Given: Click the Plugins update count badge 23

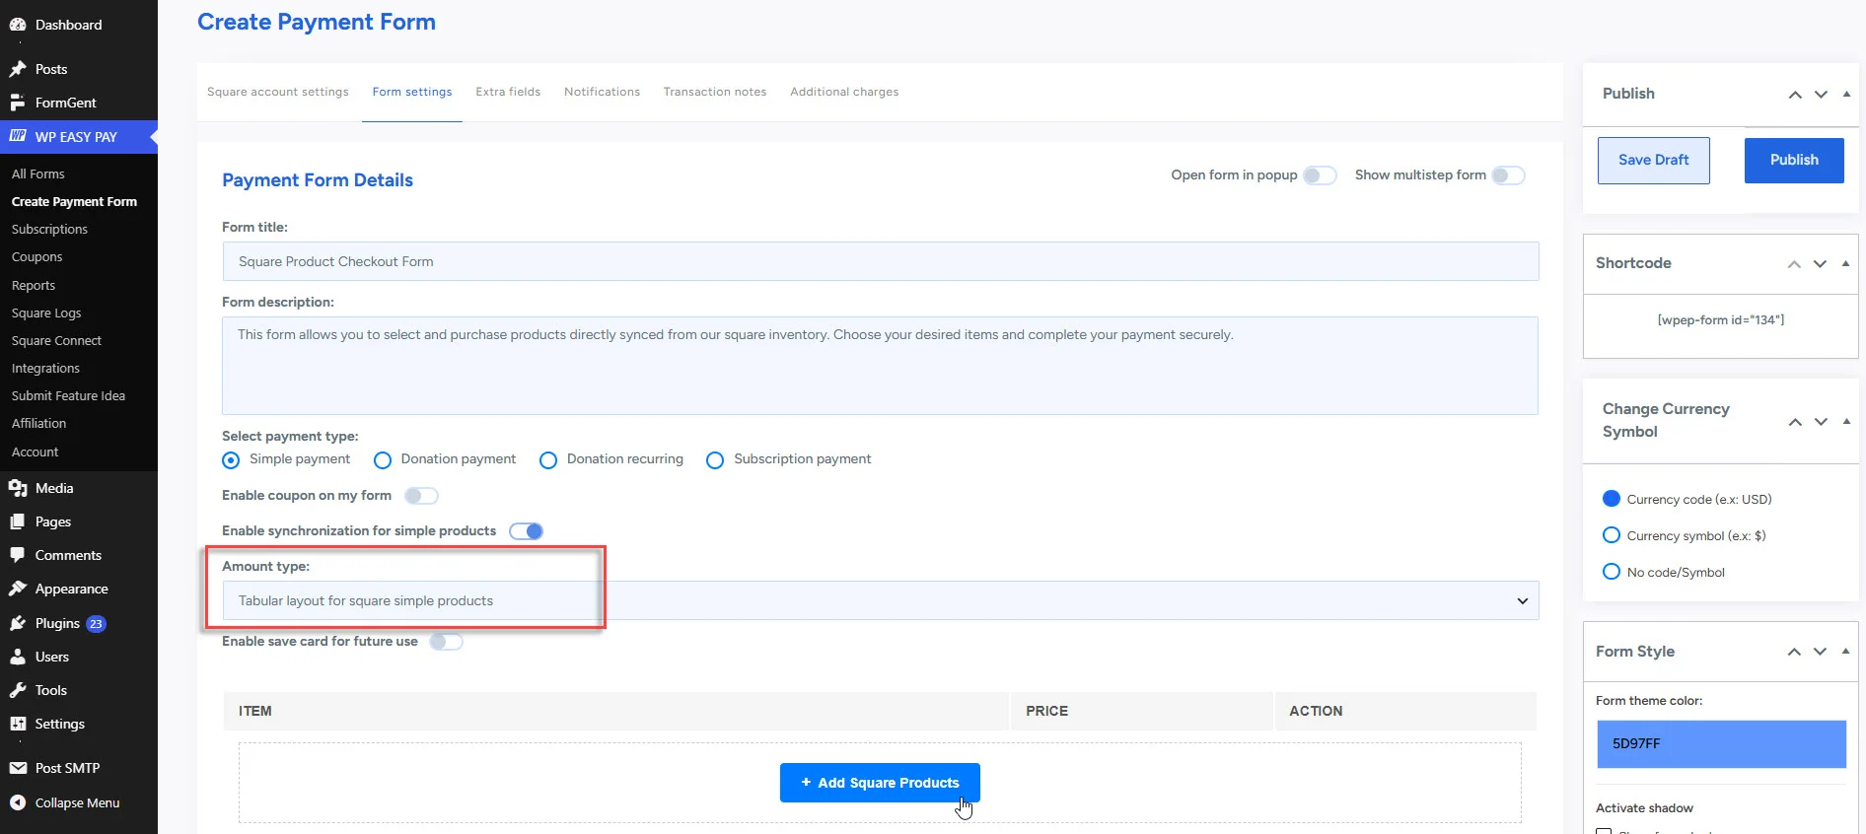Looking at the screenshot, I should click(x=96, y=623).
